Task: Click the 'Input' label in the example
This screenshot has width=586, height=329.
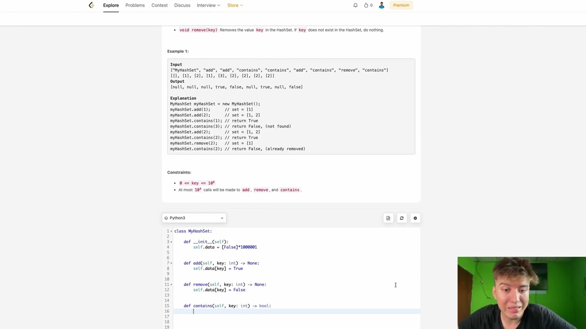Action: 176,64
